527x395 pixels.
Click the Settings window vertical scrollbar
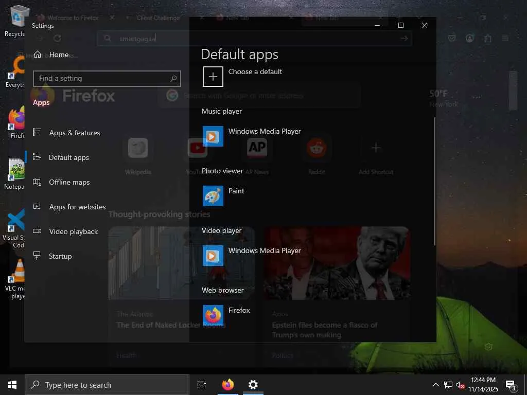[434, 182]
